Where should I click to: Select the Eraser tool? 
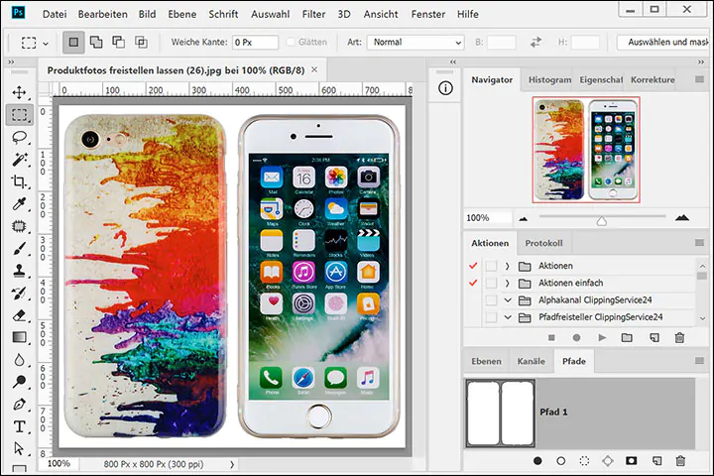click(x=19, y=315)
